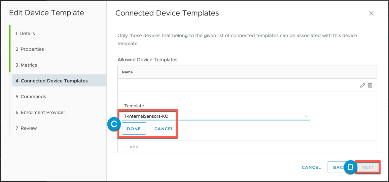The width and height of the screenshot is (389, 182).
Task: Expand the Template dropdown chevron
Action: (306, 116)
